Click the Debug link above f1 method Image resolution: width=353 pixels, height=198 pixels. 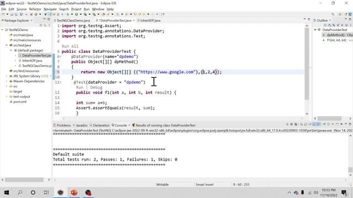pos(97,87)
